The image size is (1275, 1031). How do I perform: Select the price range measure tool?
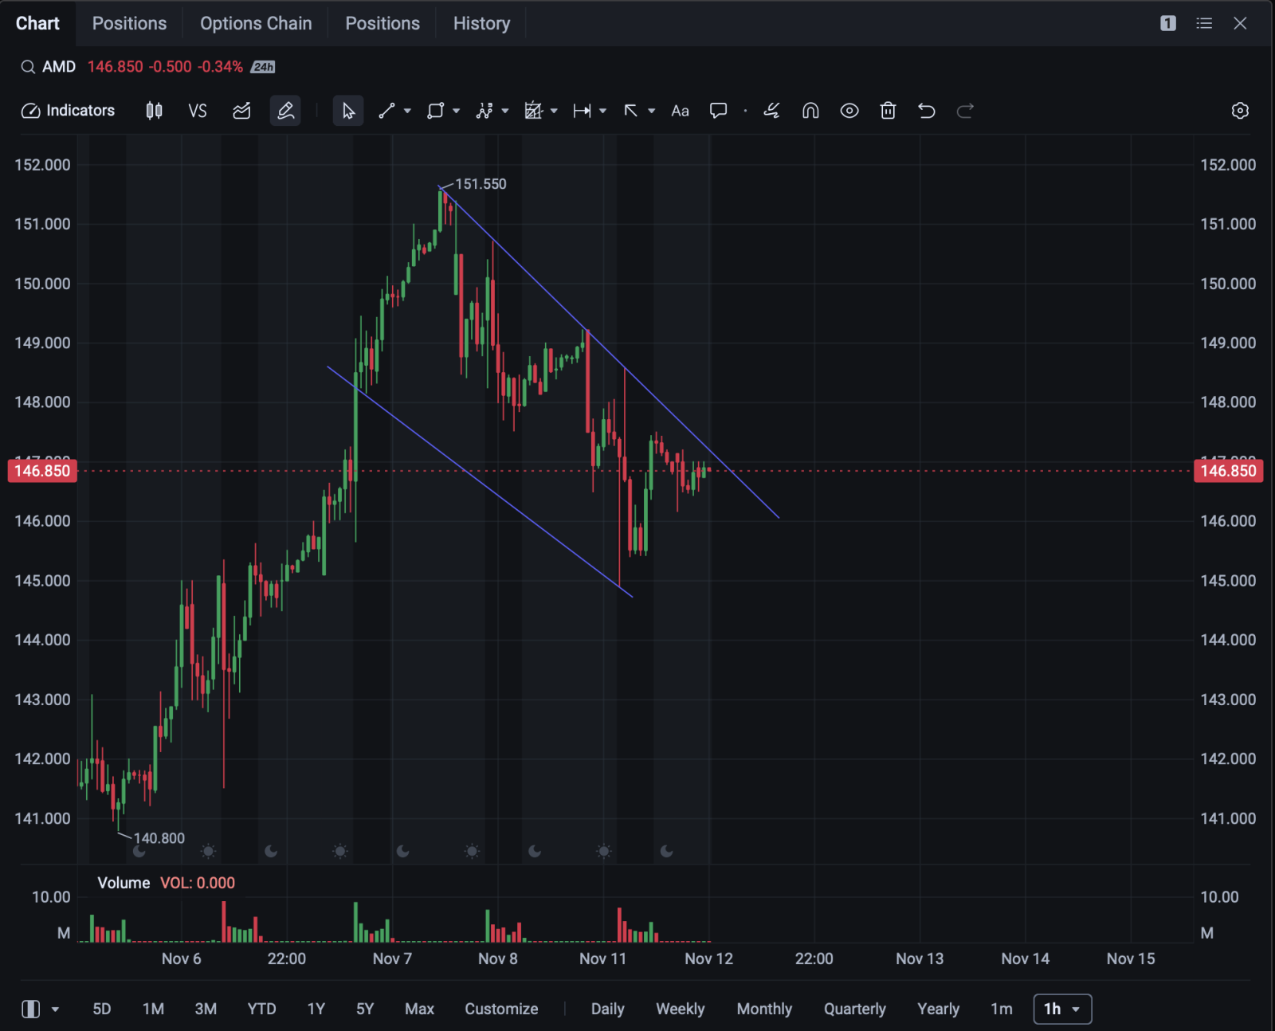(582, 111)
